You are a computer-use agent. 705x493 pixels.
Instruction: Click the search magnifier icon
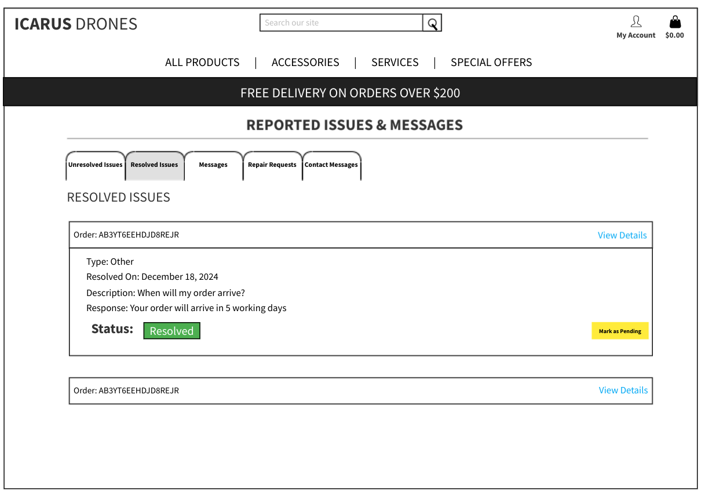click(x=432, y=23)
